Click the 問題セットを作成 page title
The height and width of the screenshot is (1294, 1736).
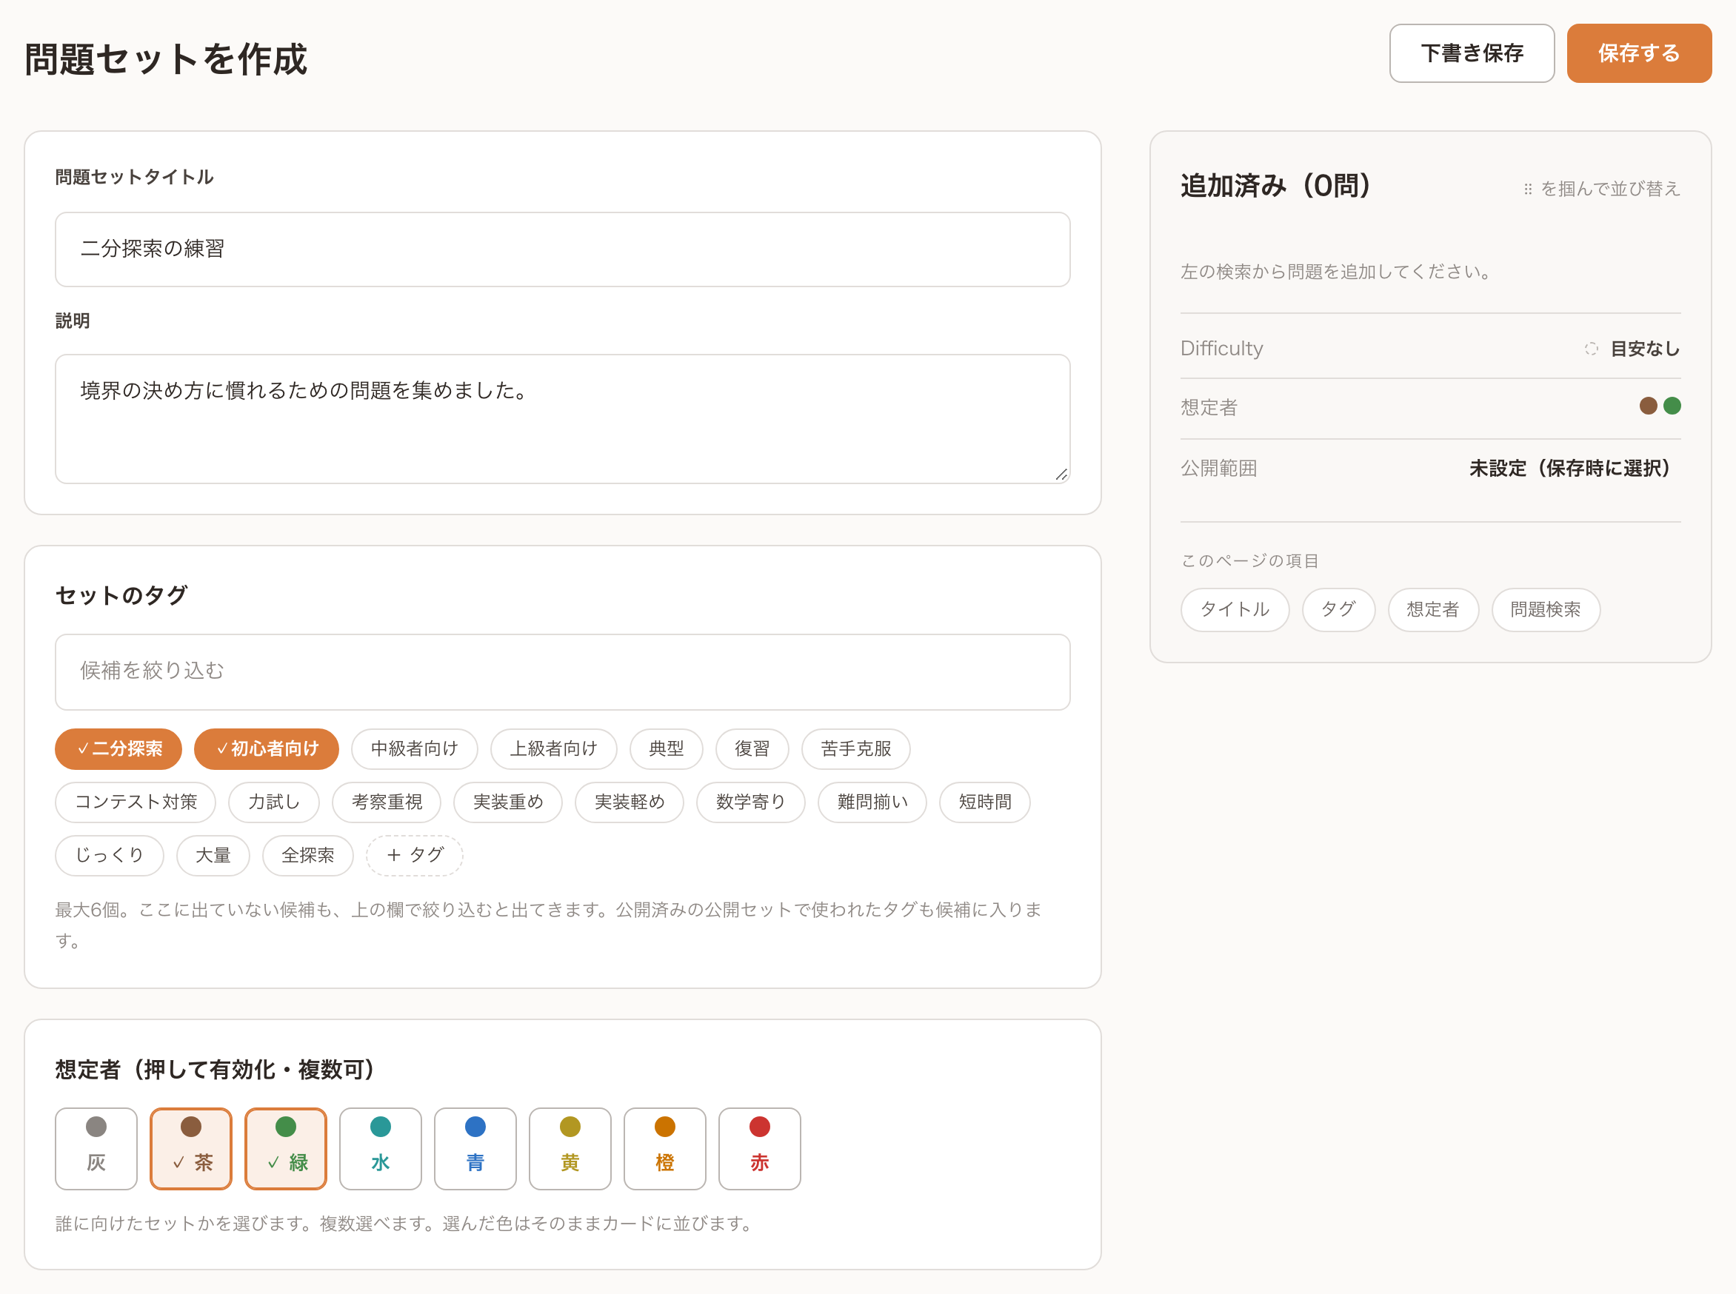(x=166, y=59)
